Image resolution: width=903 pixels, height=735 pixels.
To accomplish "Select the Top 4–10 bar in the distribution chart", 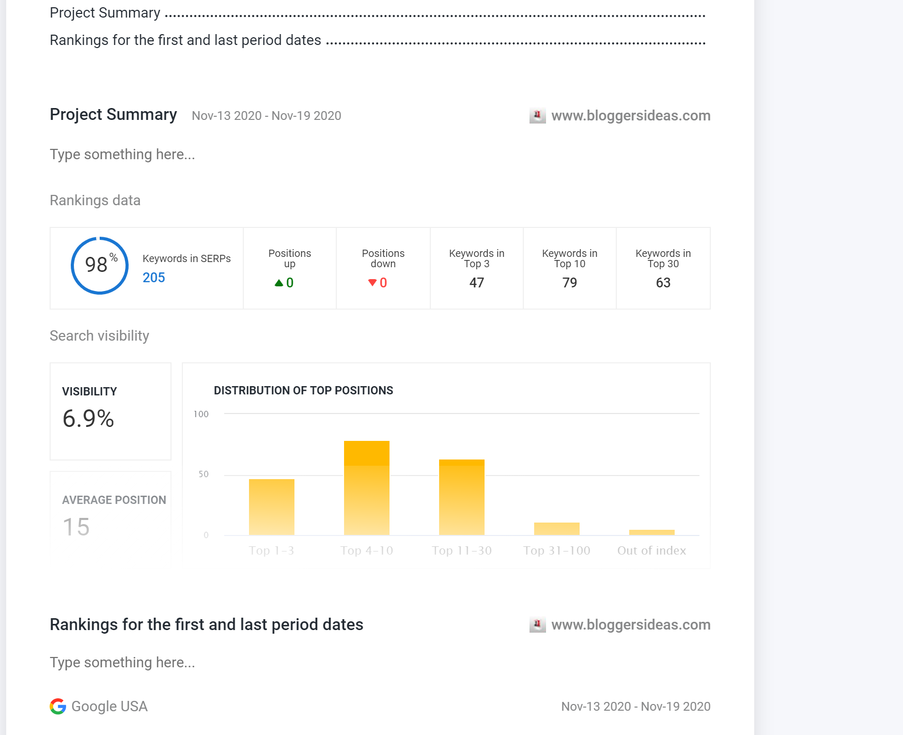I will coord(367,488).
